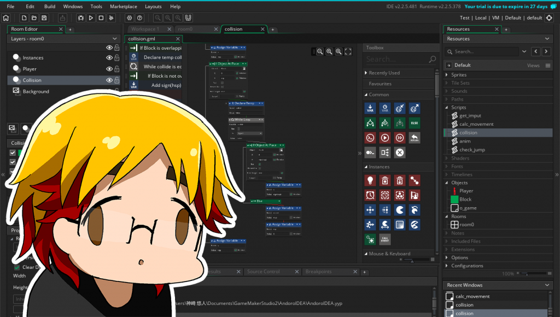
Task: Open Game Options gear icon
Action: 130,18
